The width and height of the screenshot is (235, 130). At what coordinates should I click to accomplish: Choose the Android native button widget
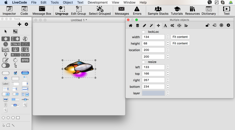pyautogui.click(x=6, y=39)
